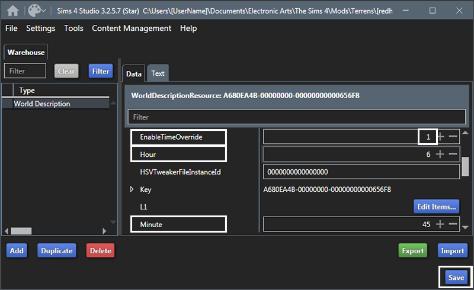The width and height of the screenshot is (474, 290).
Task: Select World Description row in Warehouse list
Action: [x=42, y=104]
